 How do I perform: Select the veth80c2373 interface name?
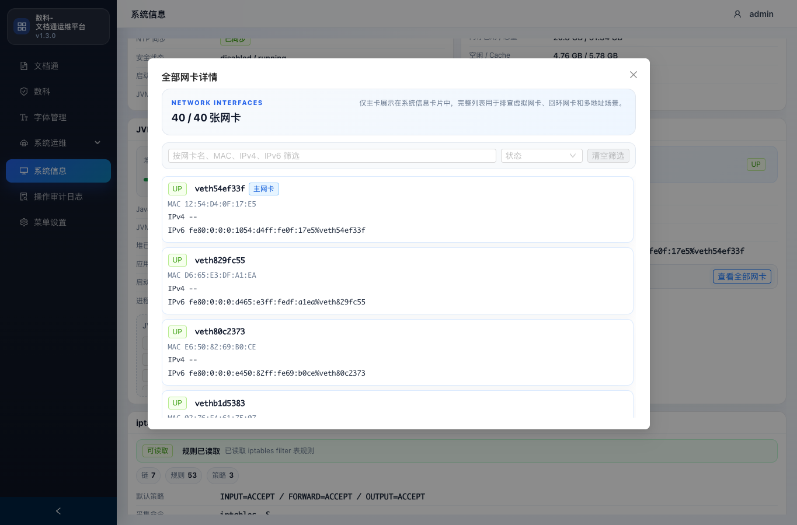pyautogui.click(x=220, y=332)
